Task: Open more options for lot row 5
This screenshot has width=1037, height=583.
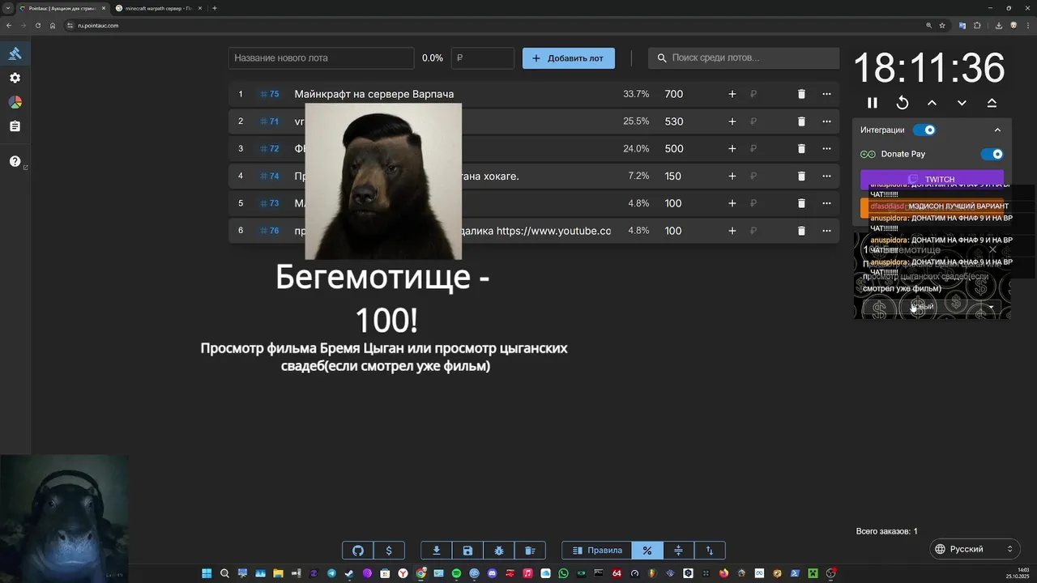Action: pos(826,203)
